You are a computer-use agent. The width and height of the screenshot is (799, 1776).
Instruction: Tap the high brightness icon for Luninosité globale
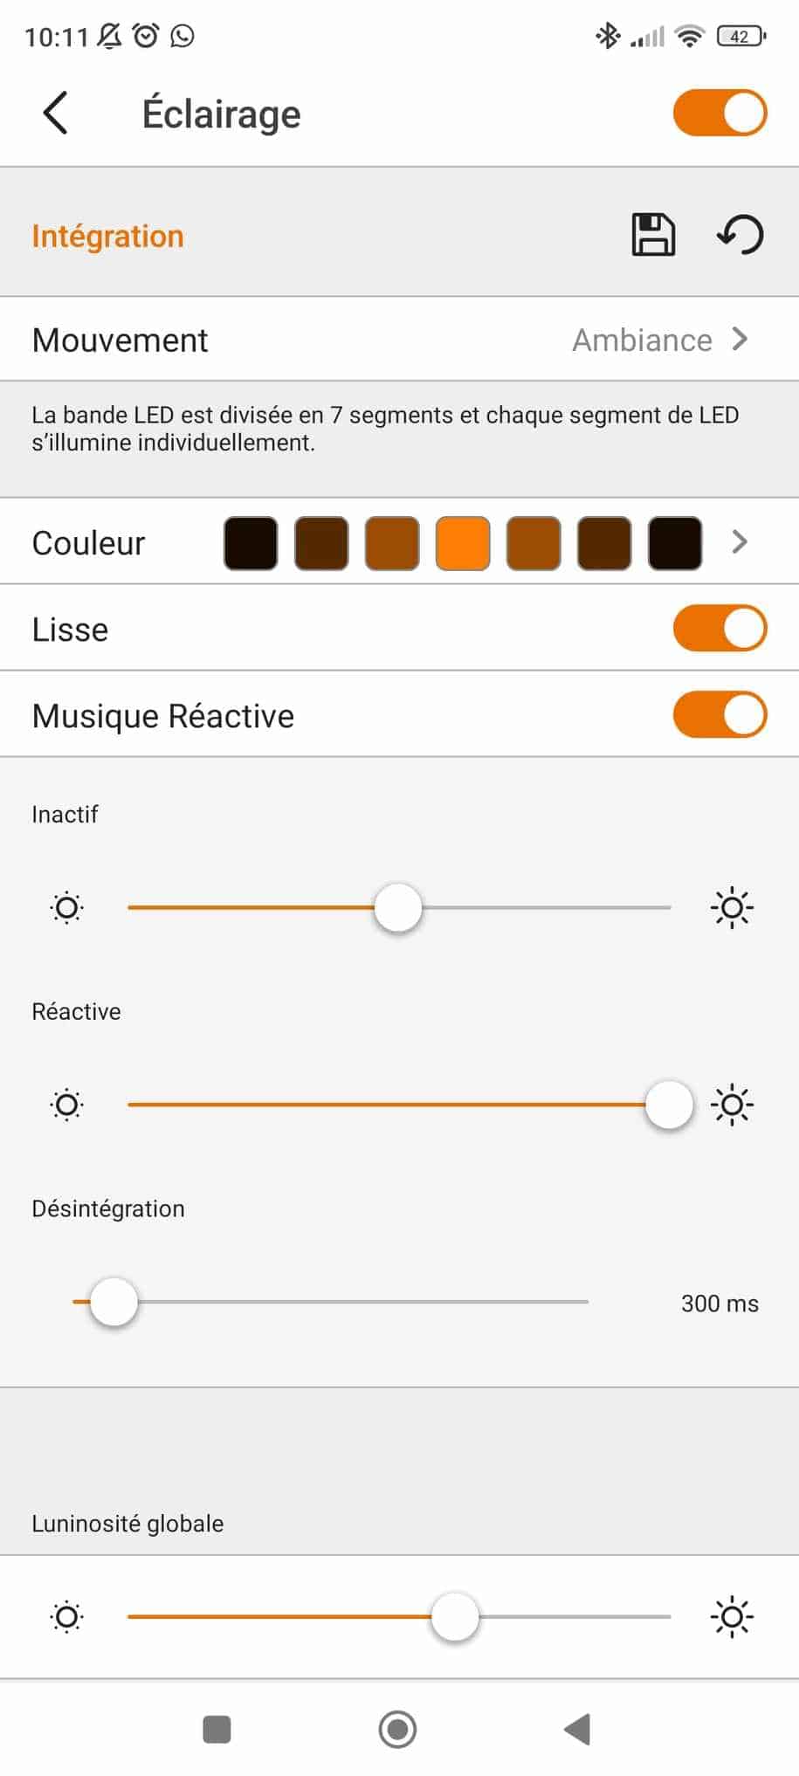(732, 1617)
